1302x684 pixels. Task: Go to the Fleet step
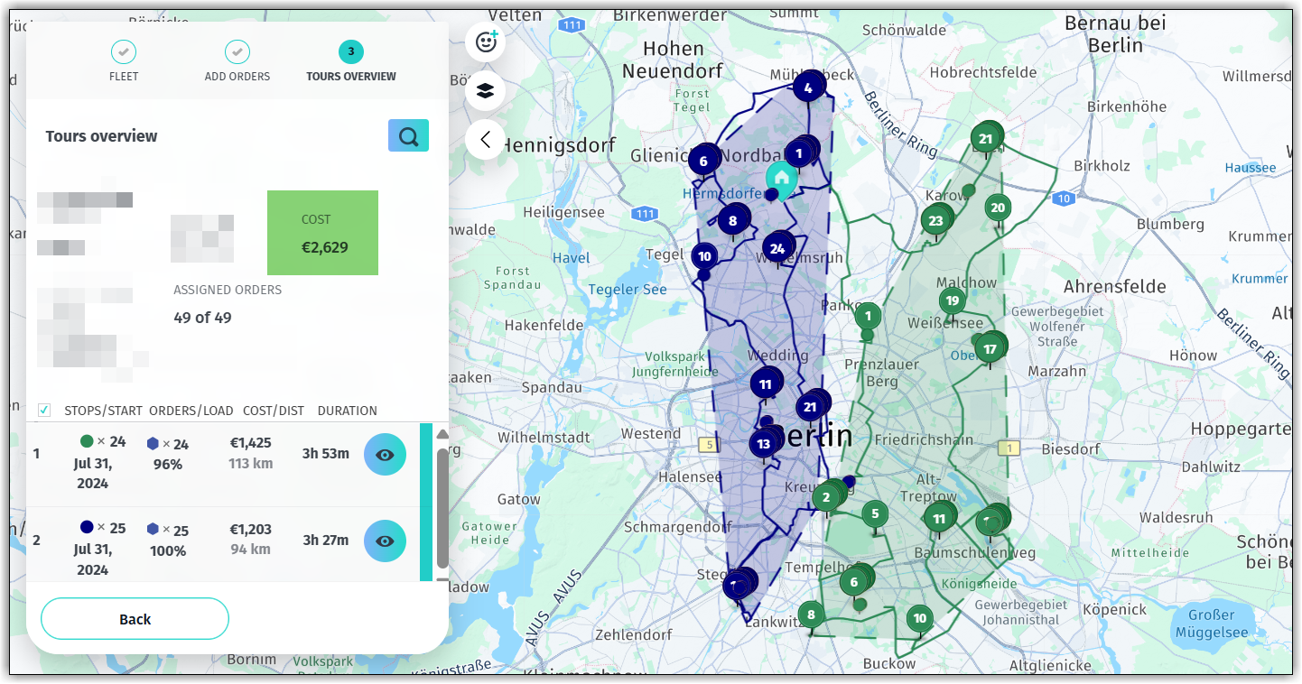coord(124,61)
